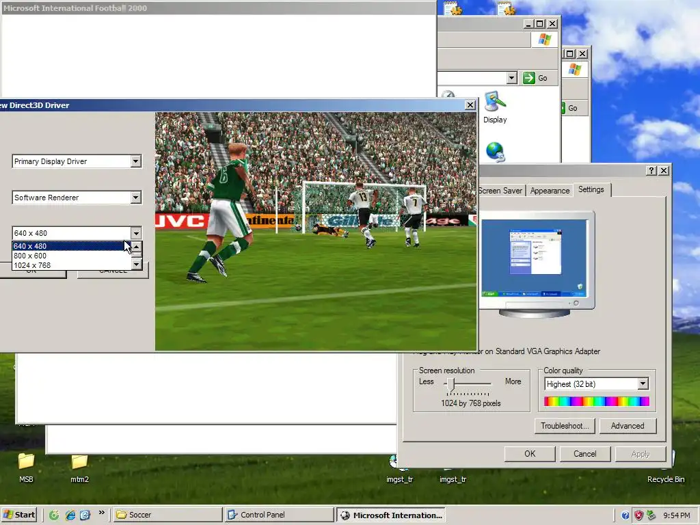
Task: Click Microsoft International taskbar button
Action: (x=390, y=515)
